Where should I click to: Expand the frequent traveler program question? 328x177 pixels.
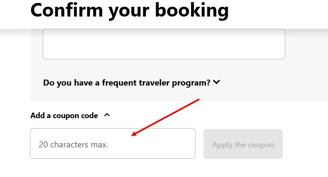pos(127,83)
